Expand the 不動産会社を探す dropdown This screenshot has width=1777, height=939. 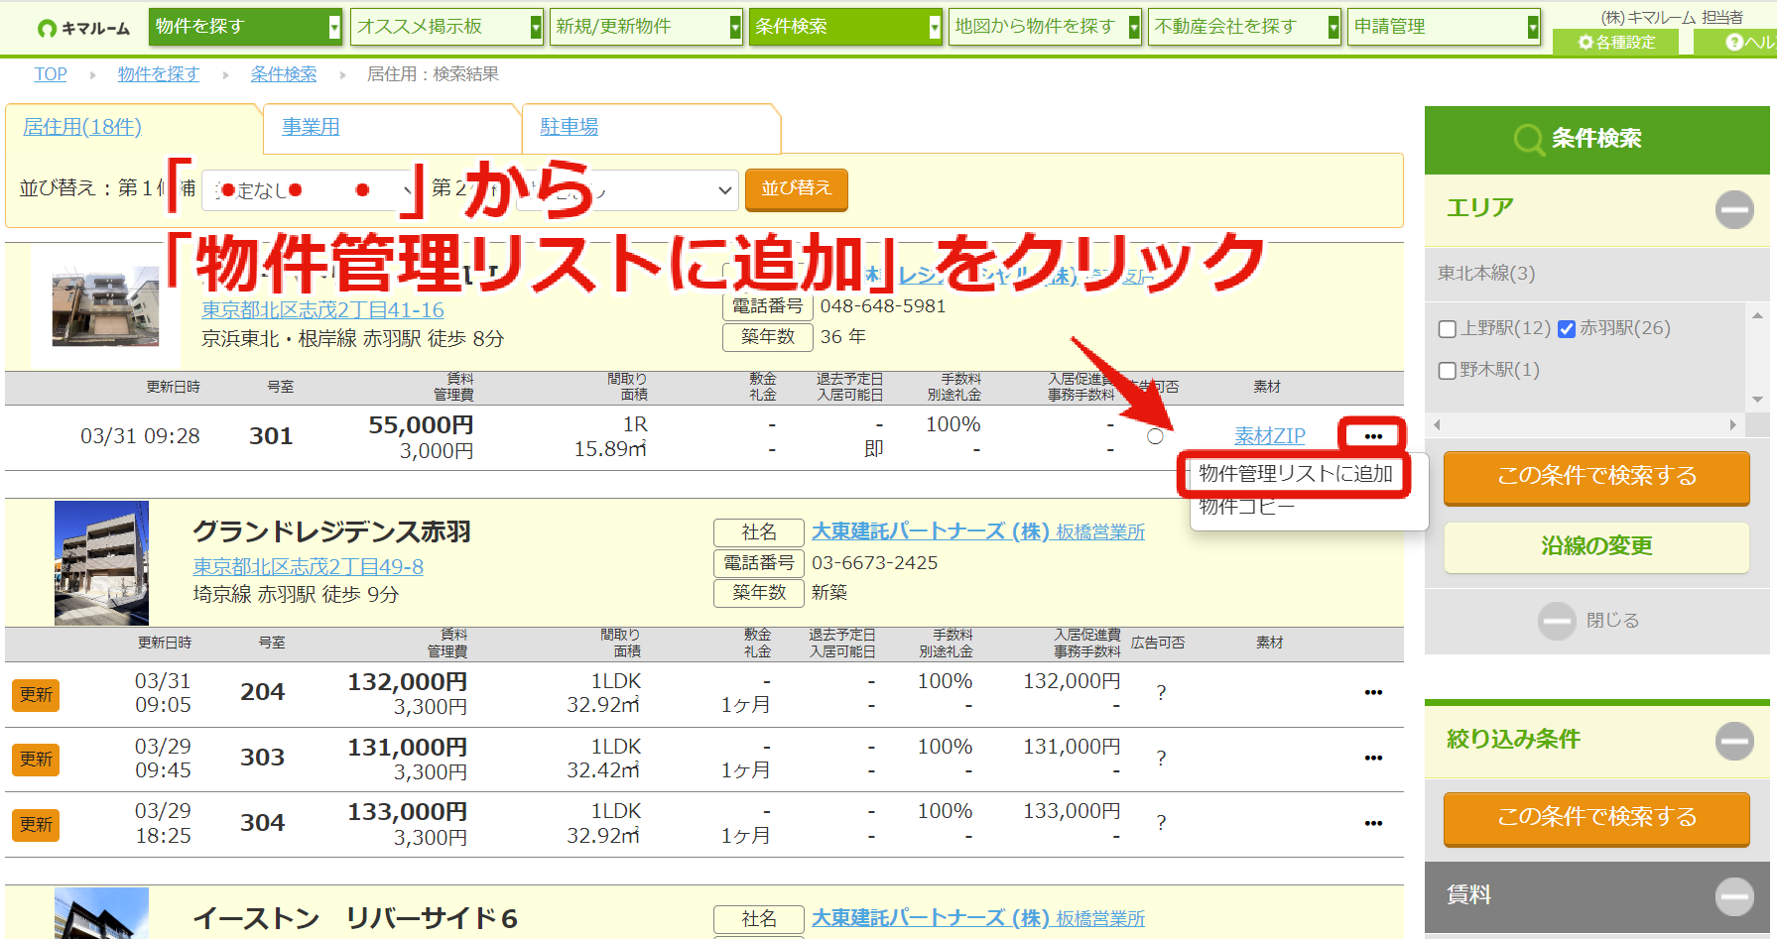tap(1333, 27)
